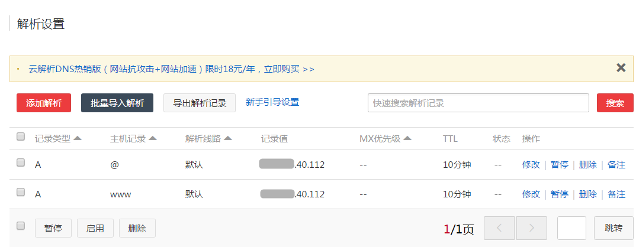Click the red 添加解析 button
This screenshot has height=247, width=636.
pos(44,103)
